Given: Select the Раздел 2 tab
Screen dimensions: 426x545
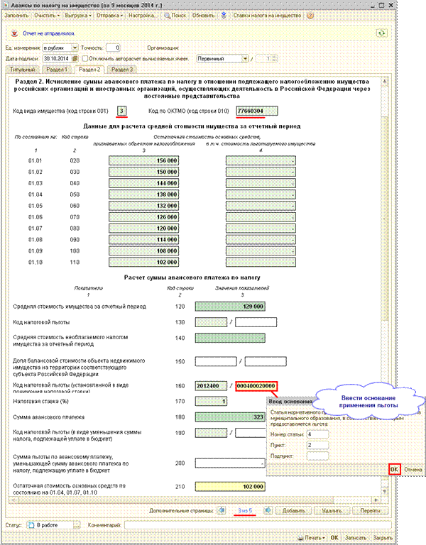Looking at the screenshot, I should point(89,70).
